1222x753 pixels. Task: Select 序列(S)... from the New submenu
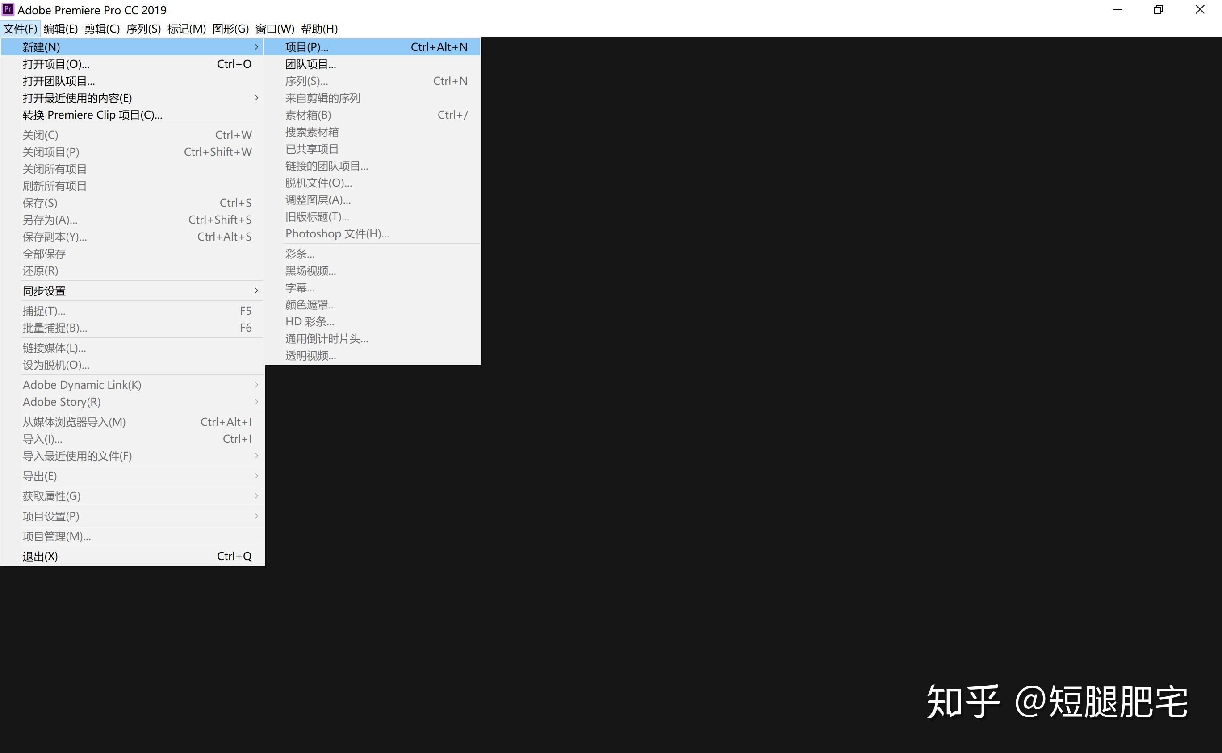tap(306, 81)
